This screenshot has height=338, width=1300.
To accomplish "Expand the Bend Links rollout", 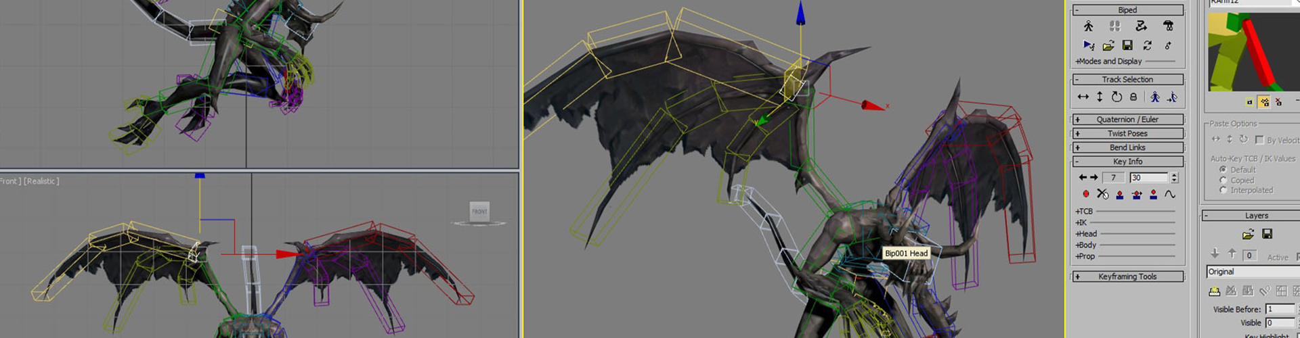I will [1127, 147].
